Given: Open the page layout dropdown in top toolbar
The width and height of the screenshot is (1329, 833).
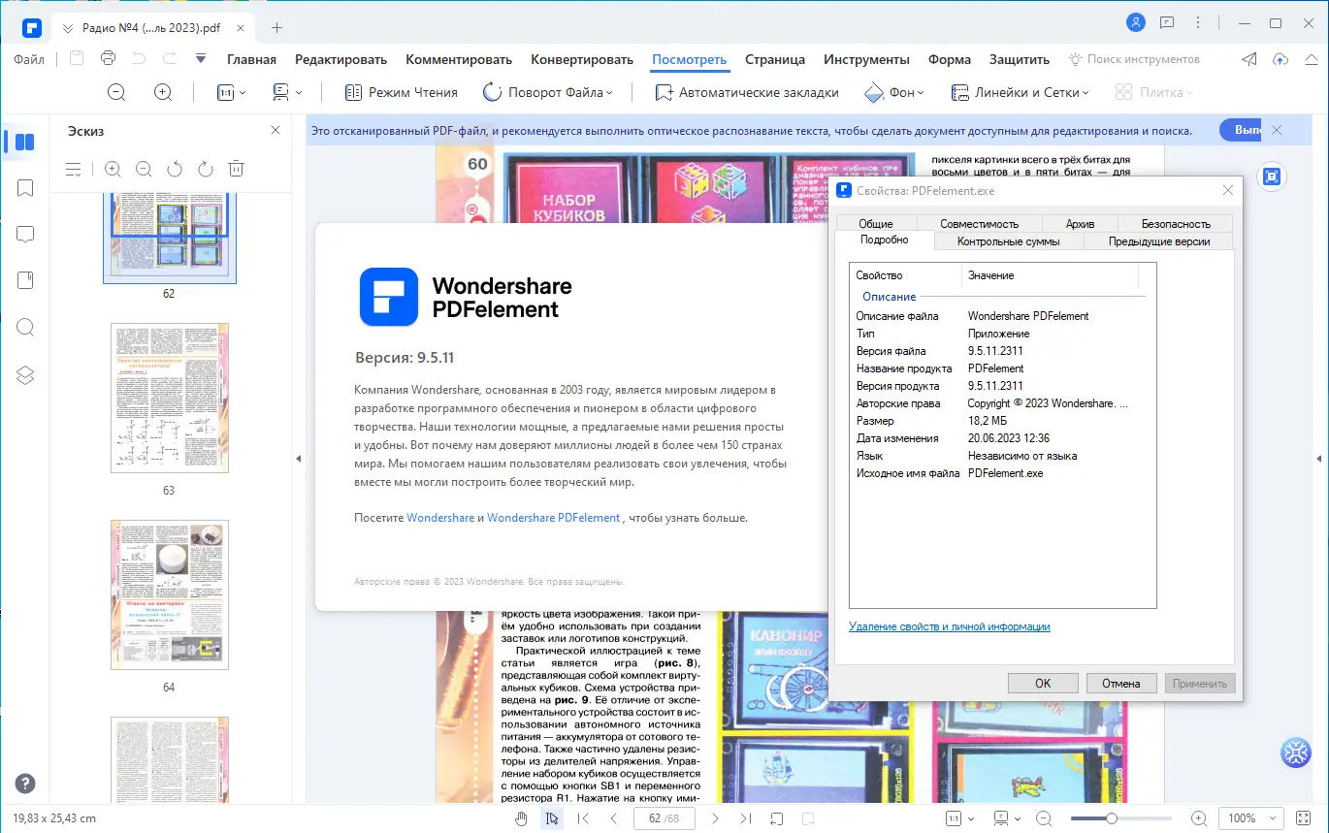Looking at the screenshot, I should coord(287,92).
